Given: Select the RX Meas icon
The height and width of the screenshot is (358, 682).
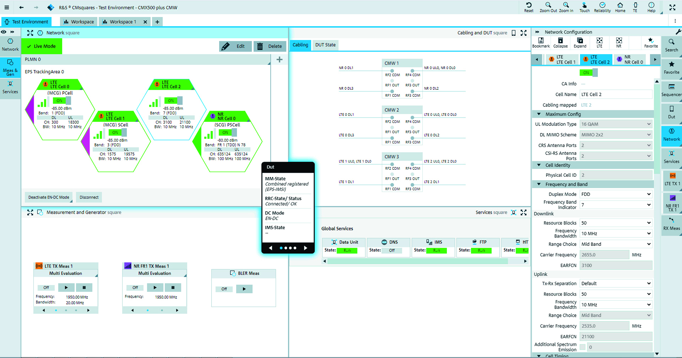Looking at the screenshot, I should point(671,225).
